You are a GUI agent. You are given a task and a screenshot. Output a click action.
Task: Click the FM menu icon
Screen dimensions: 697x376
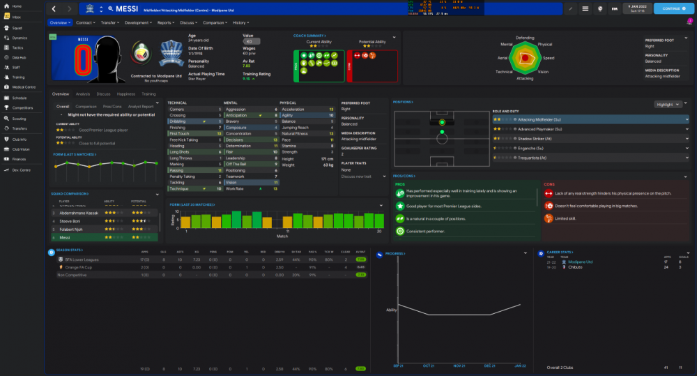[x=614, y=8]
